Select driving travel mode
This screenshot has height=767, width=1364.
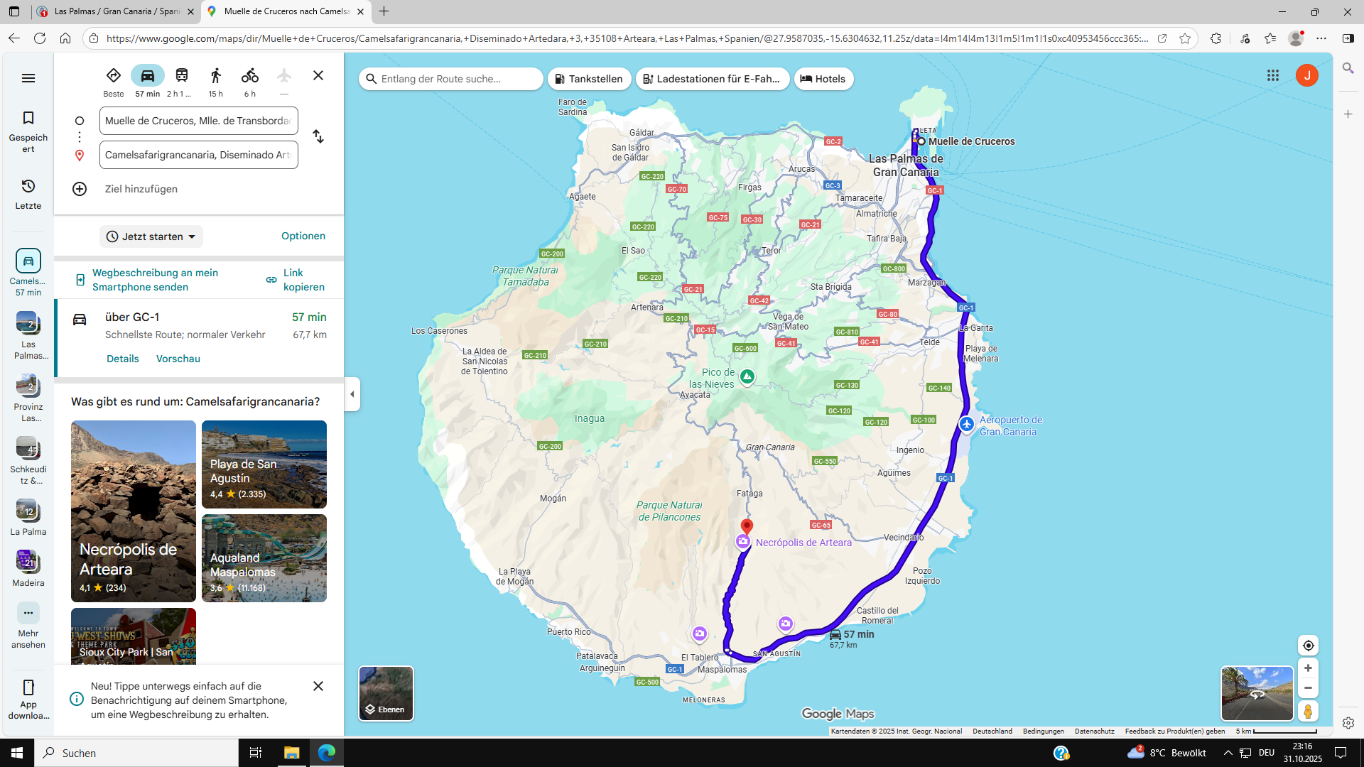(x=148, y=76)
